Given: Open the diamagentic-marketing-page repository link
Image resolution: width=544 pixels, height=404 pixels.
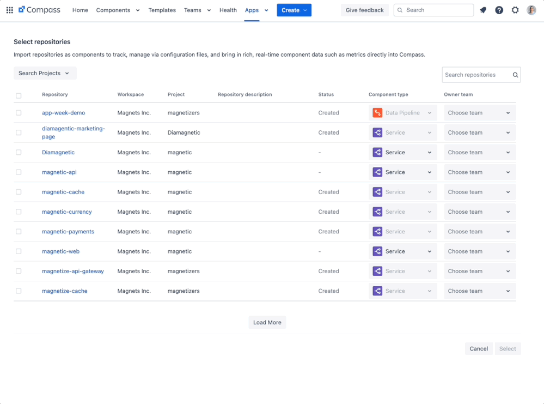Looking at the screenshot, I should coord(74,132).
